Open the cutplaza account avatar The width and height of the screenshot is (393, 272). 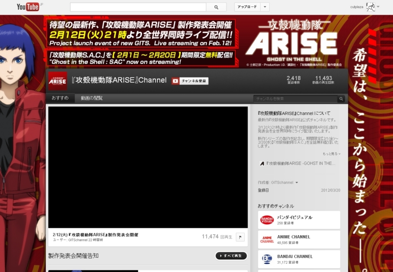[x=370, y=7]
